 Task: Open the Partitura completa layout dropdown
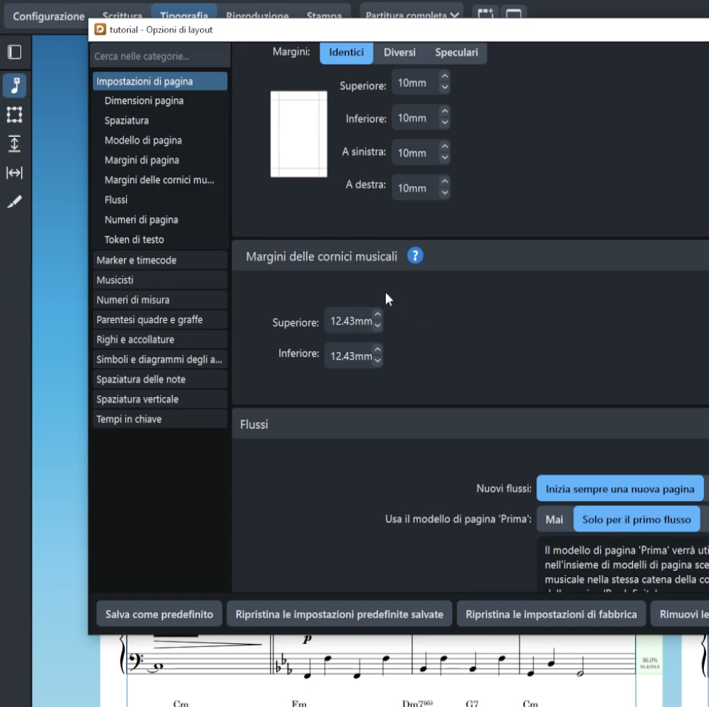(x=412, y=15)
